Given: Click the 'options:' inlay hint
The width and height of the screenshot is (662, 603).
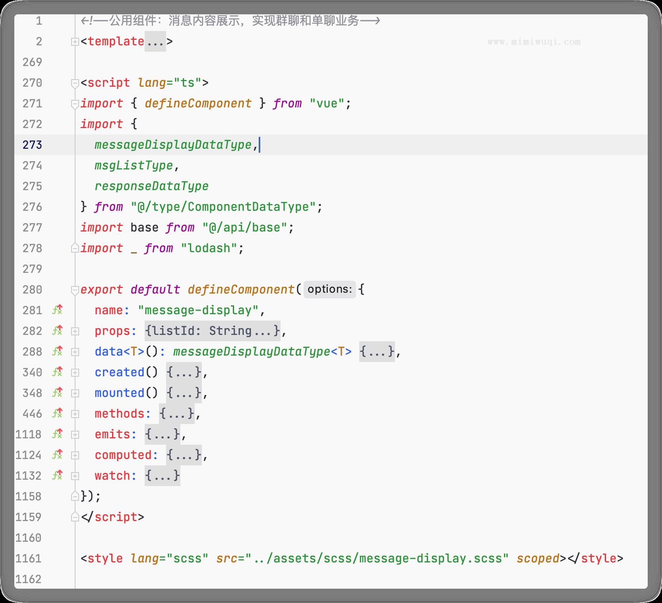Looking at the screenshot, I should (330, 289).
